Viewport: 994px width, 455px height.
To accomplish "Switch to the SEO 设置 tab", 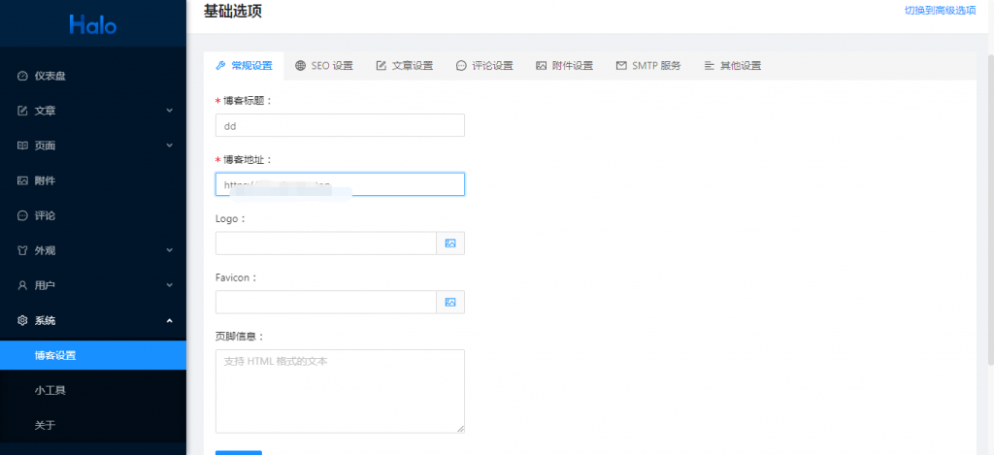I will click(x=323, y=65).
